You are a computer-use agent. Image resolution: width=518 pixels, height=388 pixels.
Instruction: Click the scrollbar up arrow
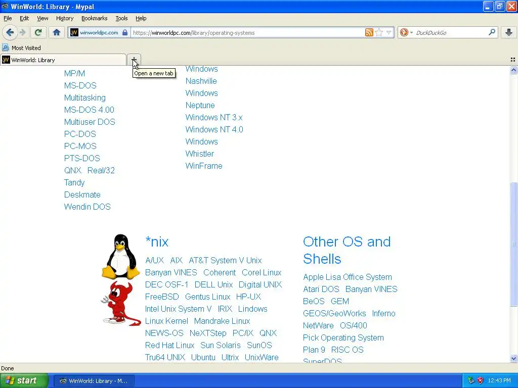(x=513, y=70)
